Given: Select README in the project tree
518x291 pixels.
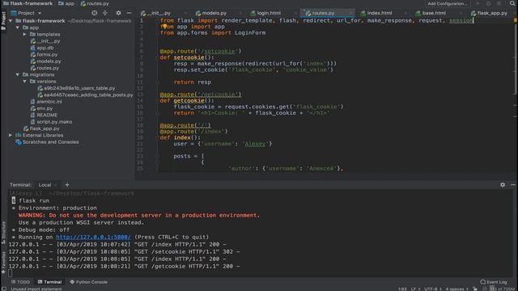Looking at the screenshot, I should click(44, 115).
